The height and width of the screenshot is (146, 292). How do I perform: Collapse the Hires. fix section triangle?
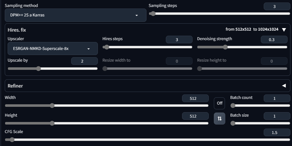284,30
